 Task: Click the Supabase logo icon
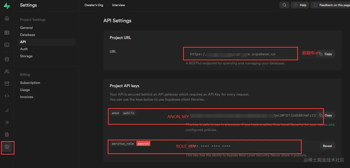[7, 6]
